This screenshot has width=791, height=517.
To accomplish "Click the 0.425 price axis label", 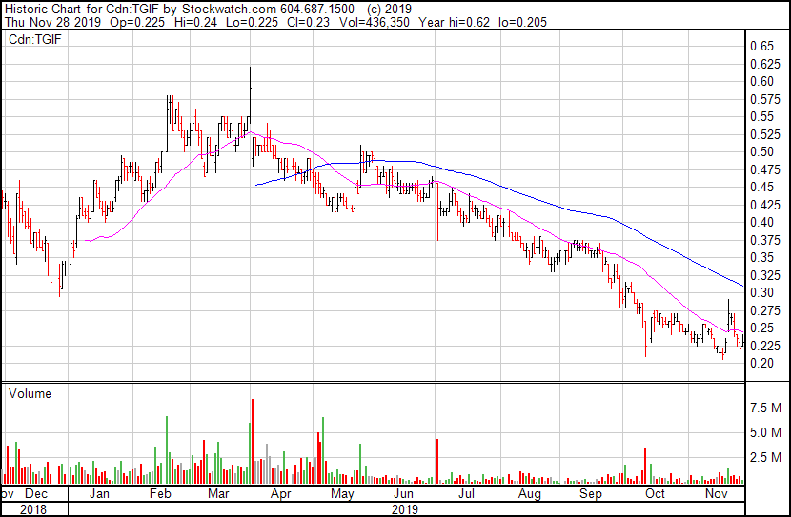I will 765,205.
